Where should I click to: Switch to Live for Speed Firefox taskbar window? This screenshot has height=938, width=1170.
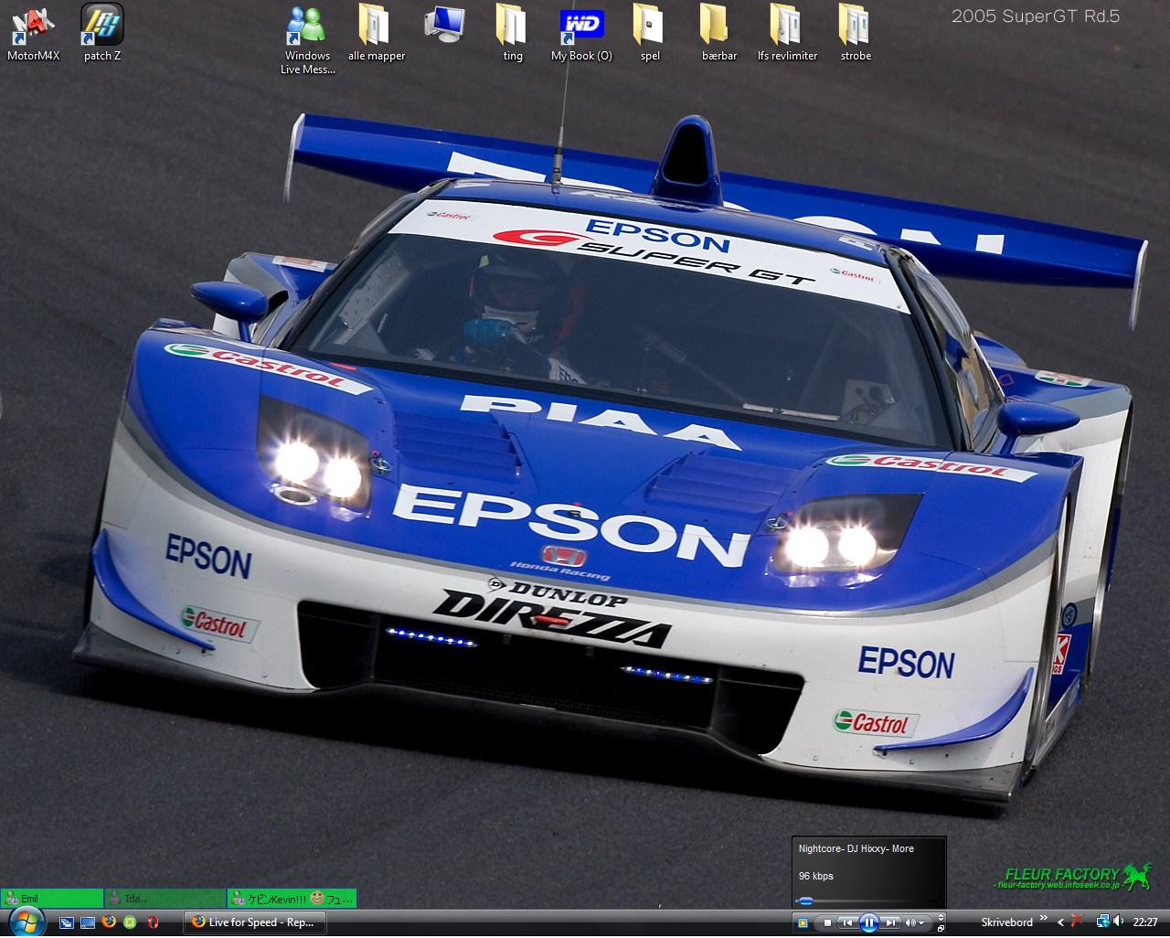[255, 922]
